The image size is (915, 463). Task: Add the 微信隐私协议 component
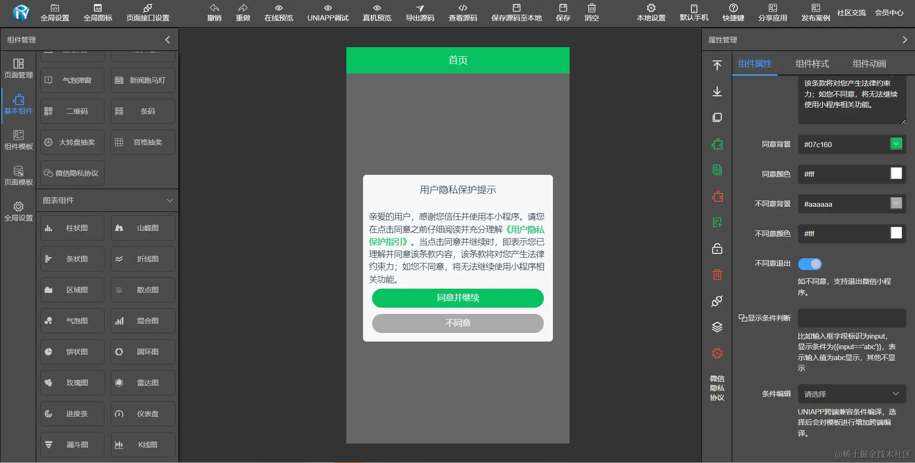pos(72,173)
